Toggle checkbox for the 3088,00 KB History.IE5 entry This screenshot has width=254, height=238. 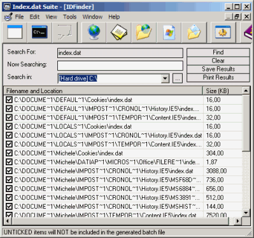[x=9, y=171]
